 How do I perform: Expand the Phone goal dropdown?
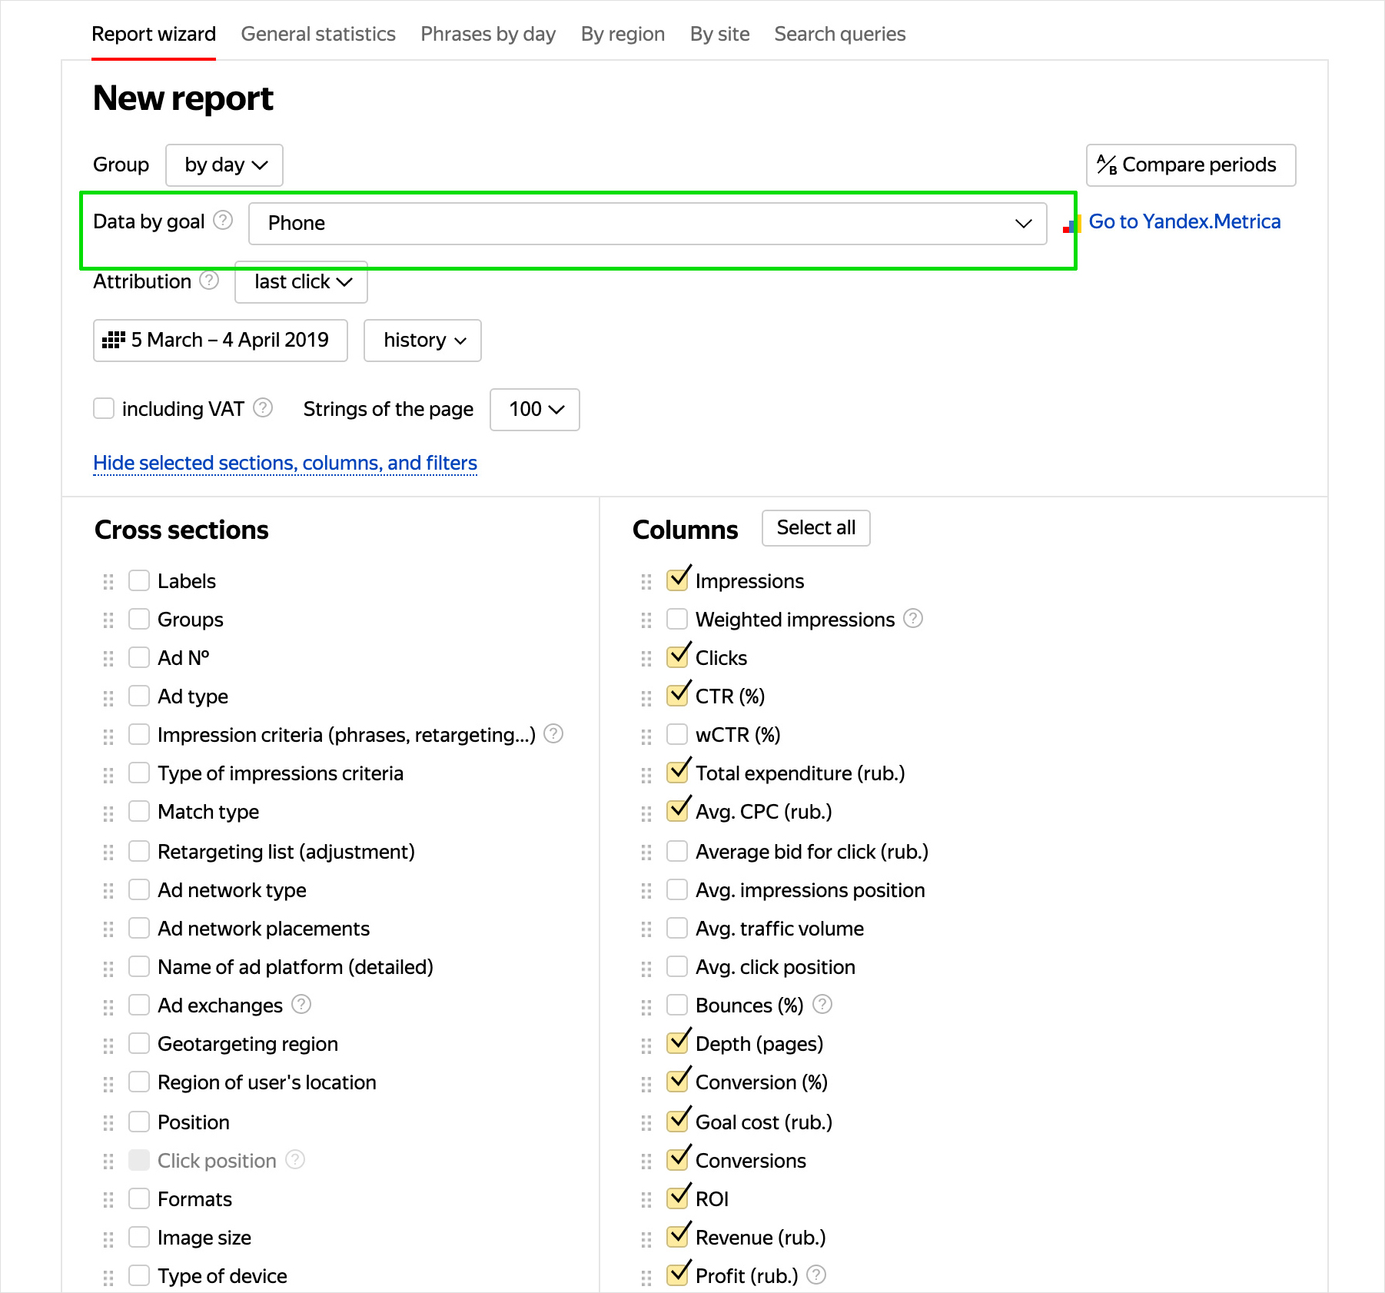click(x=647, y=224)
